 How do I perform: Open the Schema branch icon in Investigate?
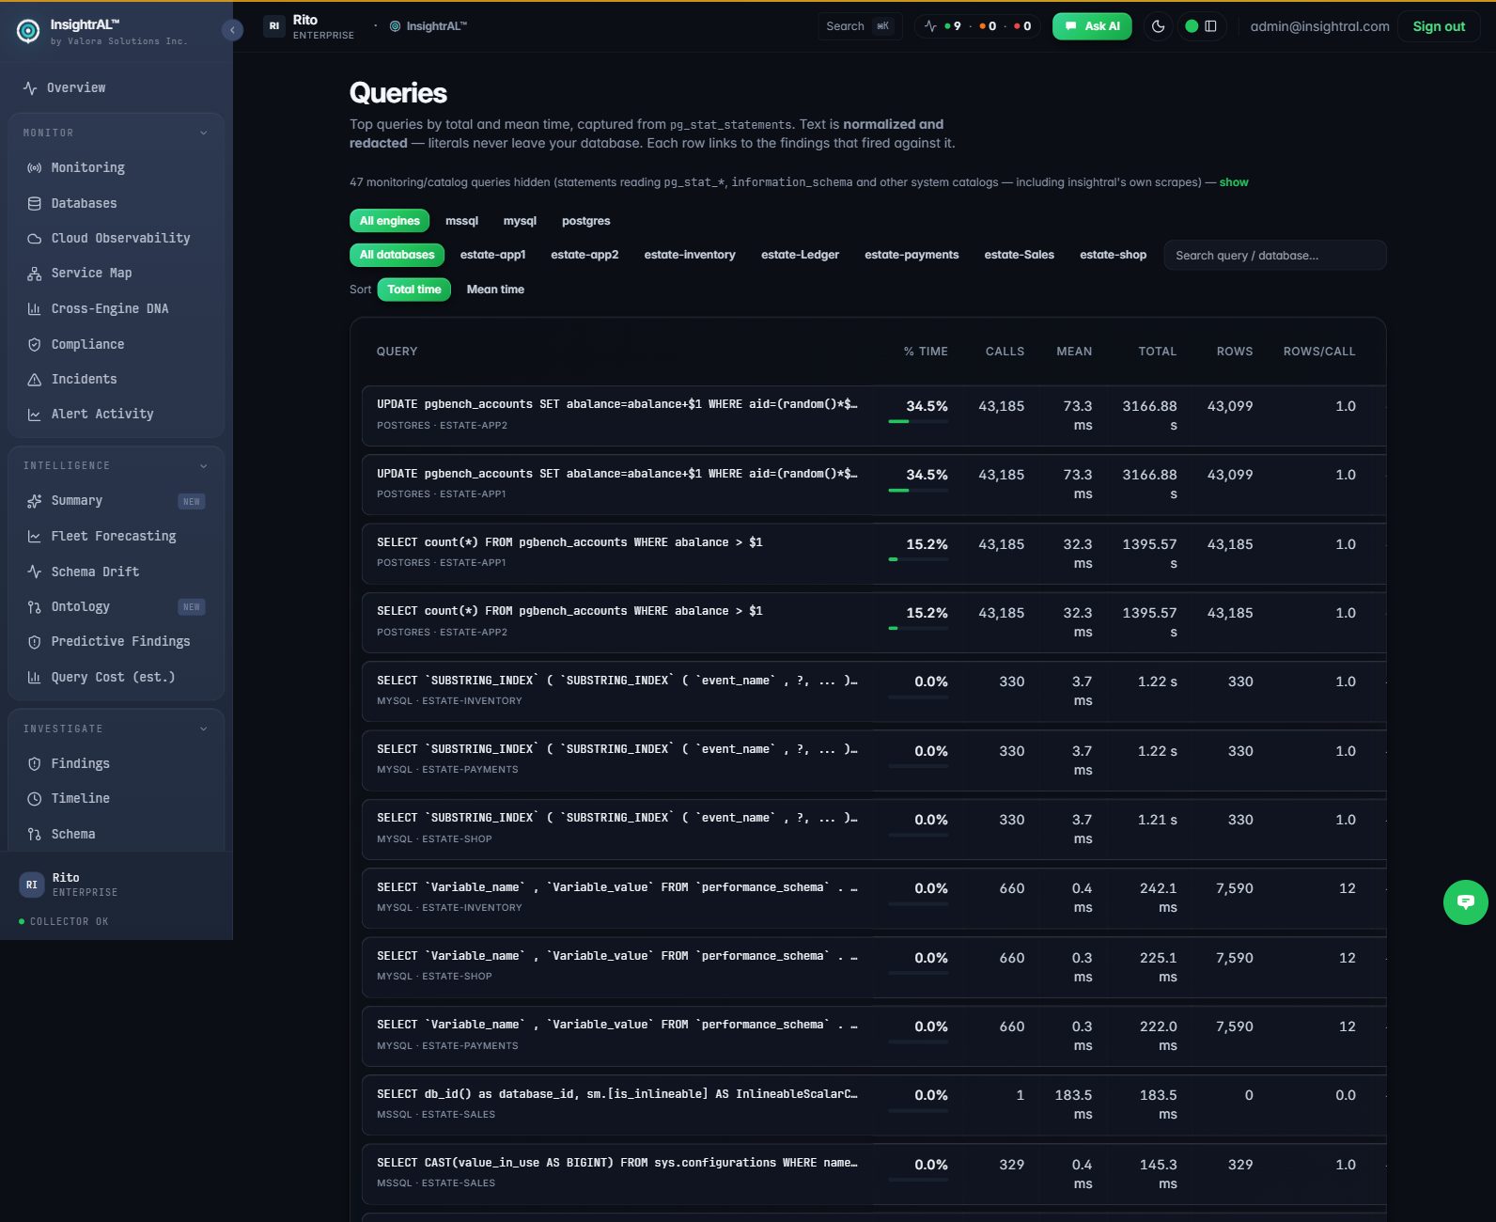click(x=35, y=835)
